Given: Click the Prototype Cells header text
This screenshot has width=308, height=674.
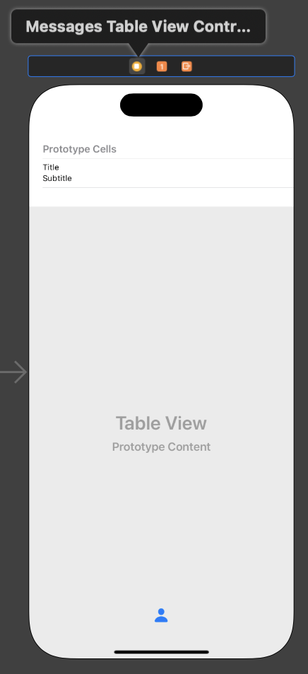Looking at the screenshot, I should tap(79, 149).
